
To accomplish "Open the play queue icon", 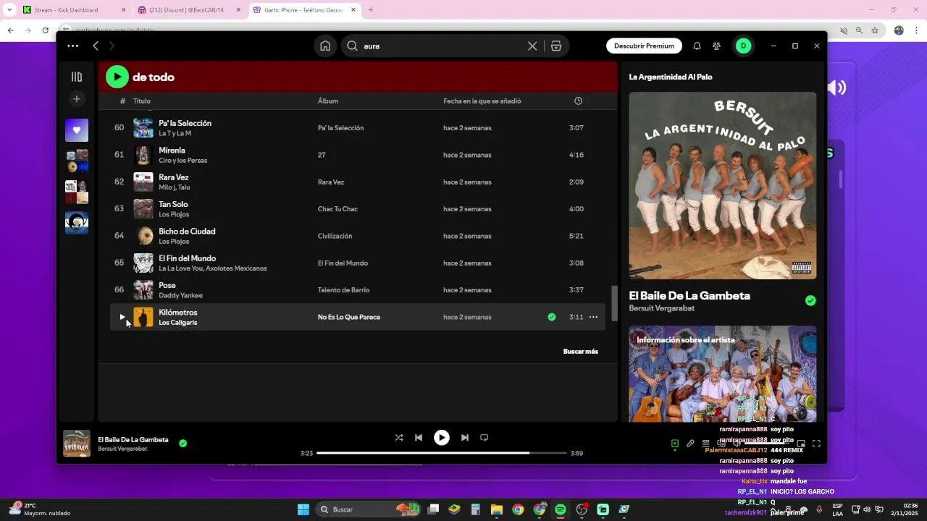I will pos(706,444).
